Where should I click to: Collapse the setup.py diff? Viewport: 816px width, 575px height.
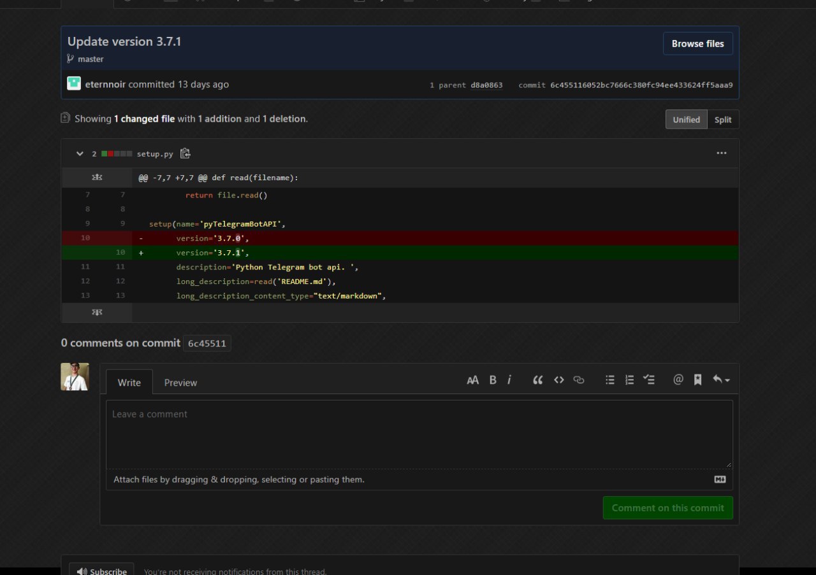pyautogui.click(x=80, y=153)
